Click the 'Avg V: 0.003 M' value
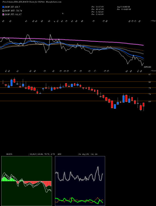Screen dimensions: 156x206 pyautogui.click(x=123, y=7)
